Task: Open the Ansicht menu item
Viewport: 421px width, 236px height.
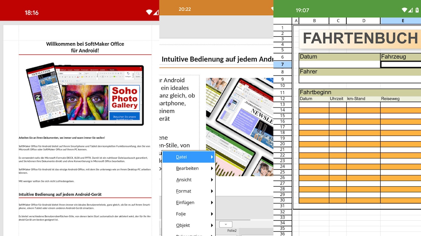Action: (x=184, y=179)
